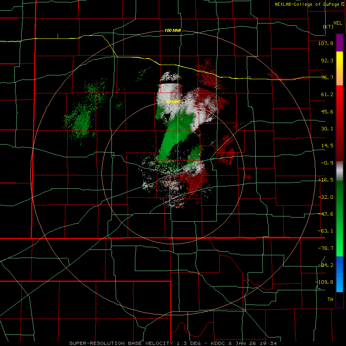This screenshot has width=346, height=346.
Task: Select the 76.7 legend value
Action: pyautogui.click(x=327, y=77)
